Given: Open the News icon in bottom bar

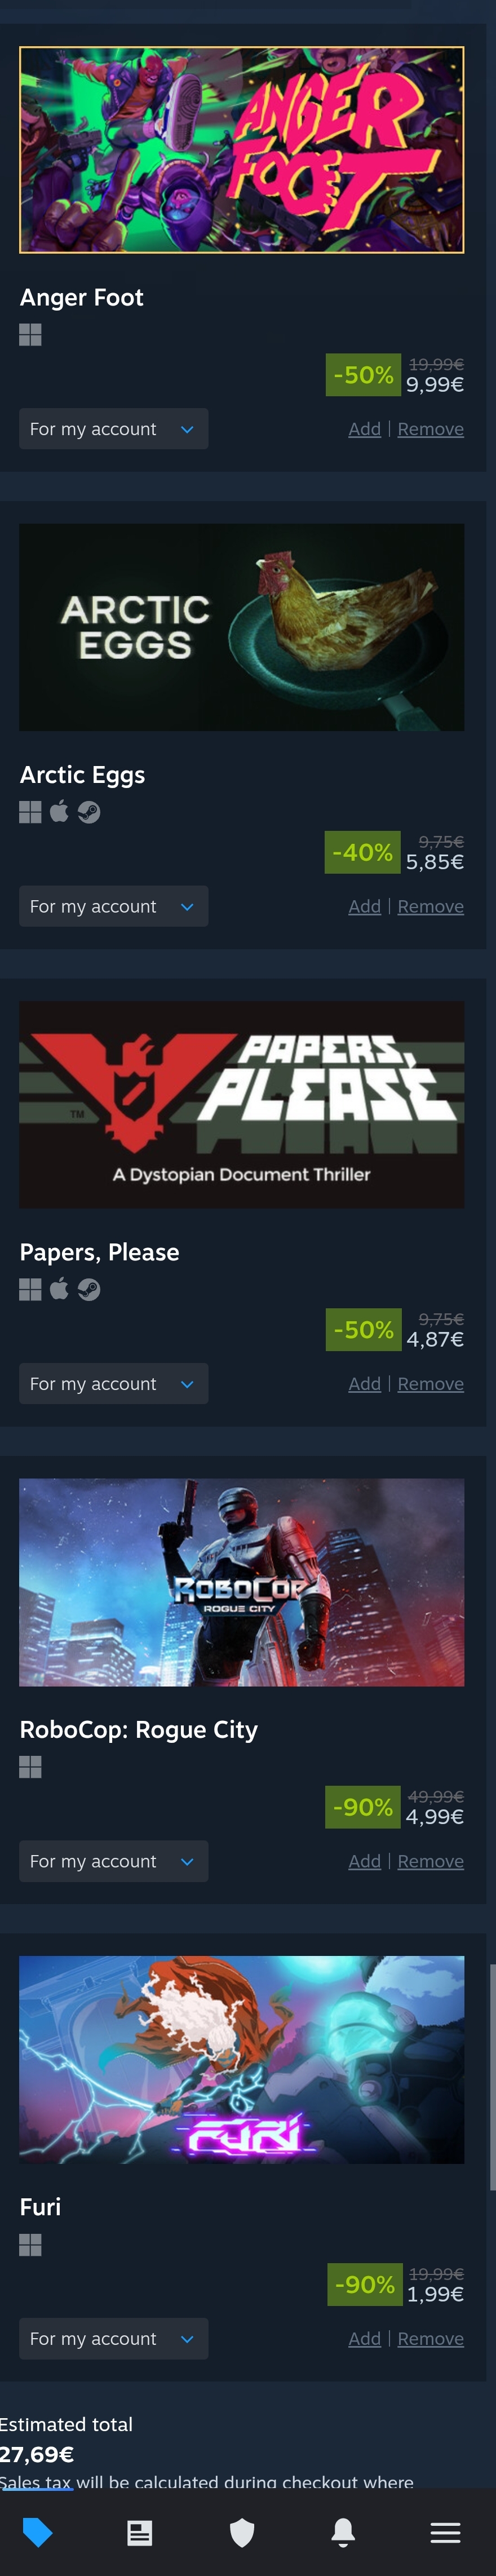Looking at the screenshot, I should point(140,2532).
